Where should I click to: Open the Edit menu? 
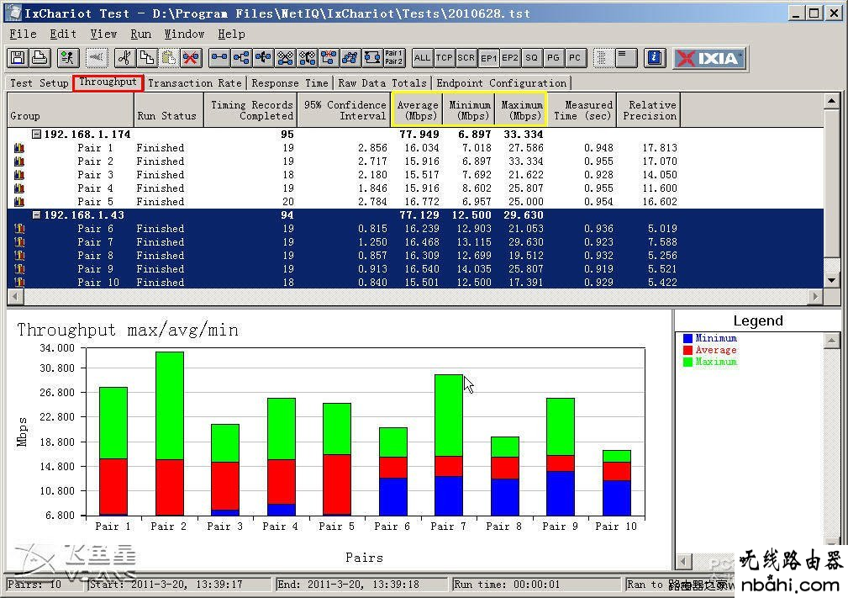click(x=63, y=34)
